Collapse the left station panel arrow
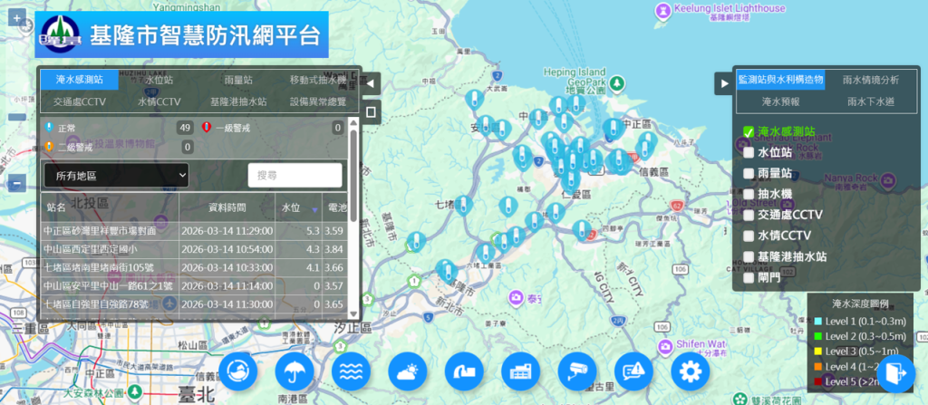The height and width of the screenshot is (405, 928). 371,83
